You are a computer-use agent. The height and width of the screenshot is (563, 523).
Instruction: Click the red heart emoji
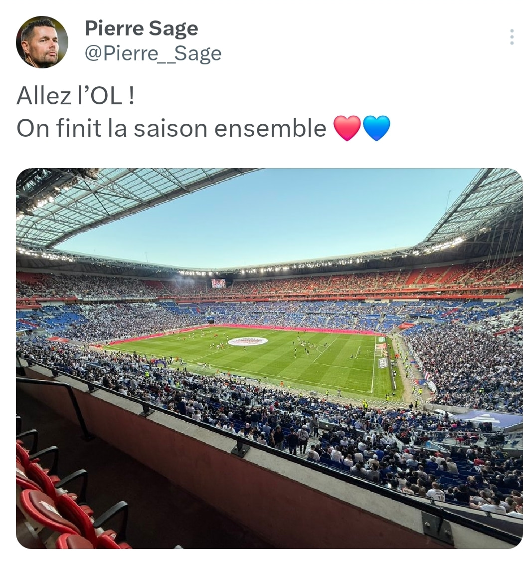pos(347,128)
